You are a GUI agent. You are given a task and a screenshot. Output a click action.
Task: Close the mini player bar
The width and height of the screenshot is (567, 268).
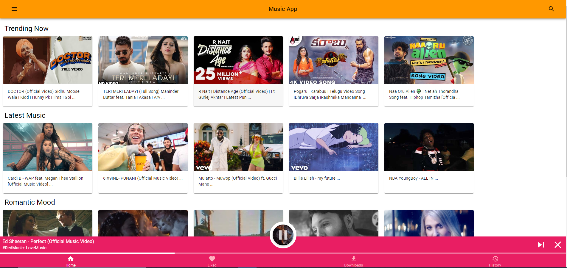558,245
